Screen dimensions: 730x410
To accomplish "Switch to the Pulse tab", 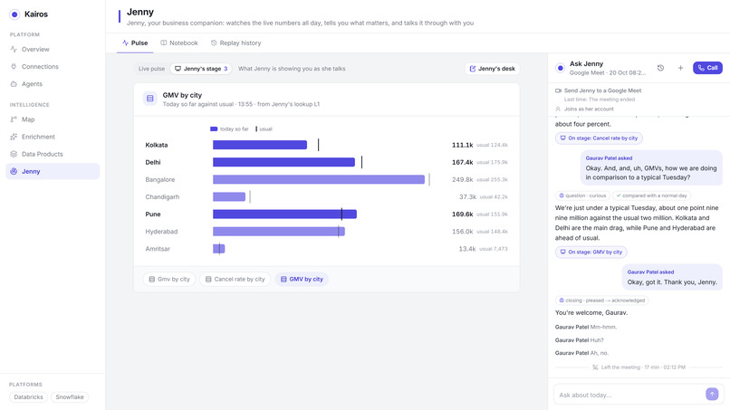I will pos(135,43).
